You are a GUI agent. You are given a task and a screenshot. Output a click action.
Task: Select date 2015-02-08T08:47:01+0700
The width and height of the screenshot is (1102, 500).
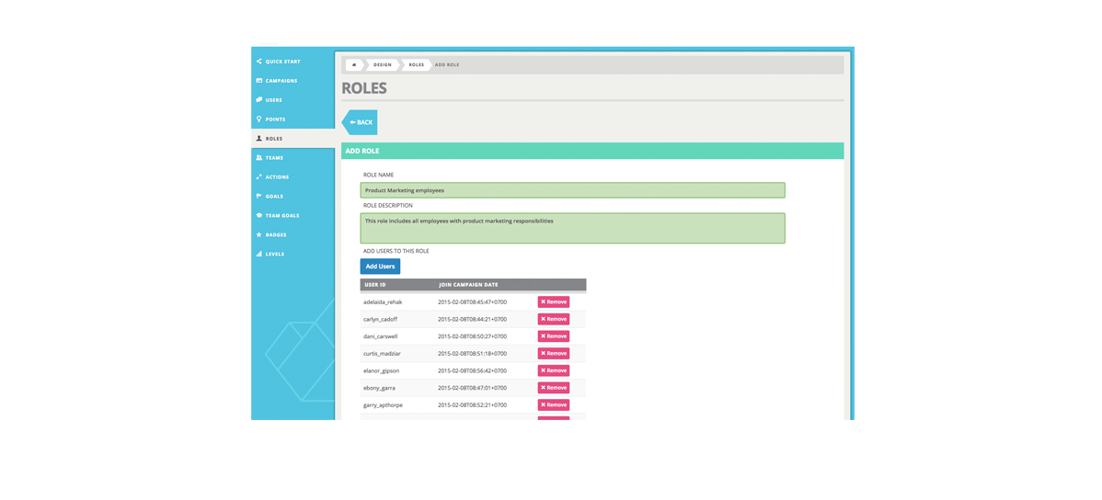pos(472,388)
